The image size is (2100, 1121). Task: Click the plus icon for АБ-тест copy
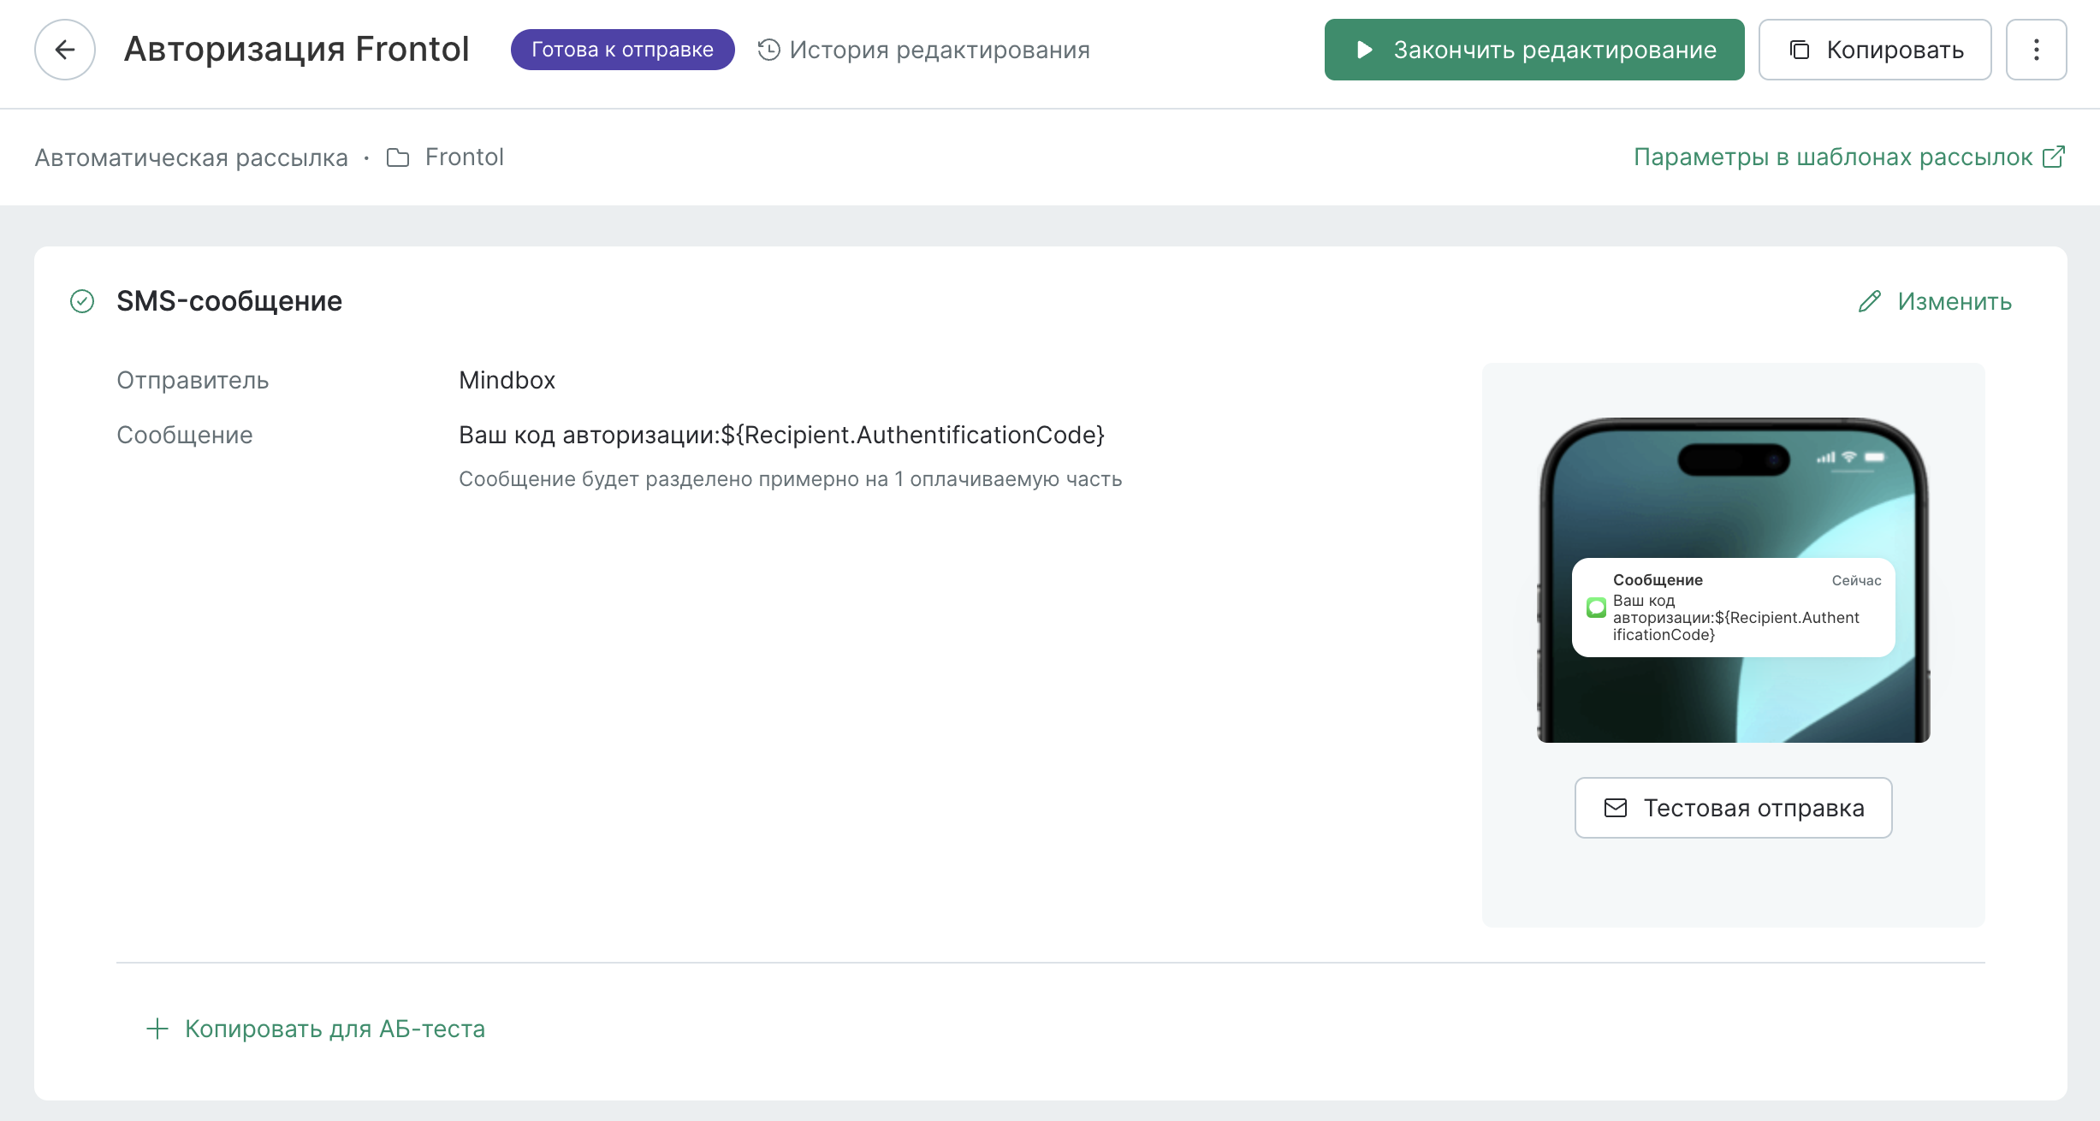tap(157, 1029)
